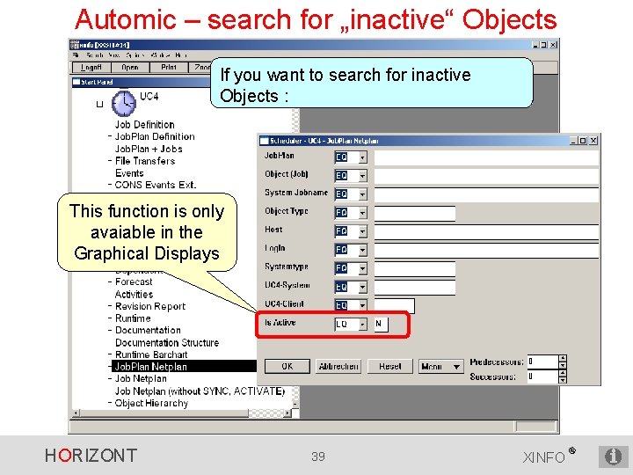Viewport: 633px width, 475px height.
Task: Open the Object Type operator dropdown
Action: [362, 213]
